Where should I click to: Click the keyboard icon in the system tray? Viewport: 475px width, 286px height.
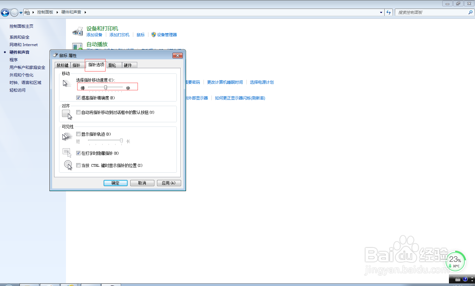(458, 279)
